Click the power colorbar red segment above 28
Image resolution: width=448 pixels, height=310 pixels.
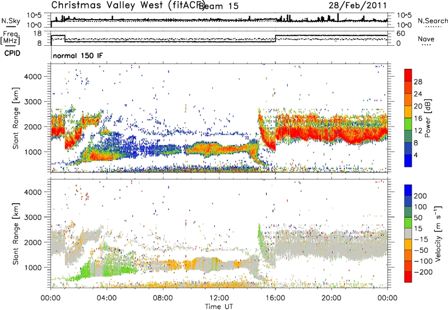408,75
